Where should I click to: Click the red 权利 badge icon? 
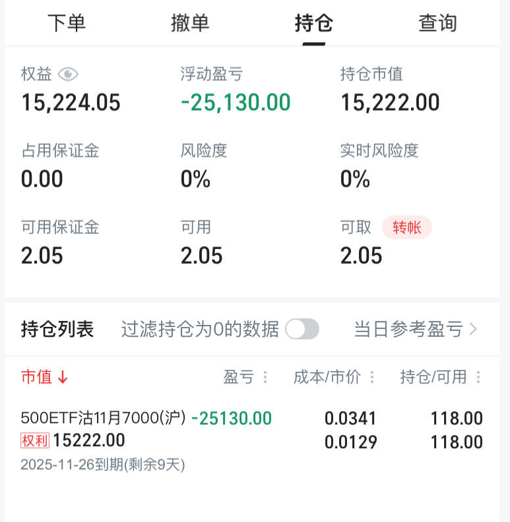click(35, 440)
